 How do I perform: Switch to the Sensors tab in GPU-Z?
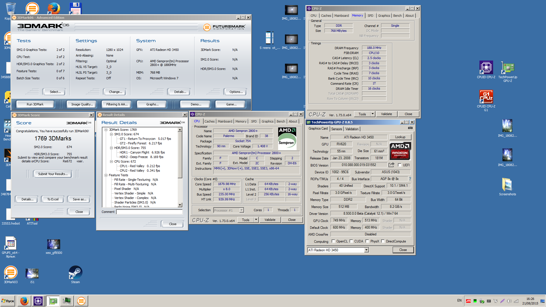point(336,129)
